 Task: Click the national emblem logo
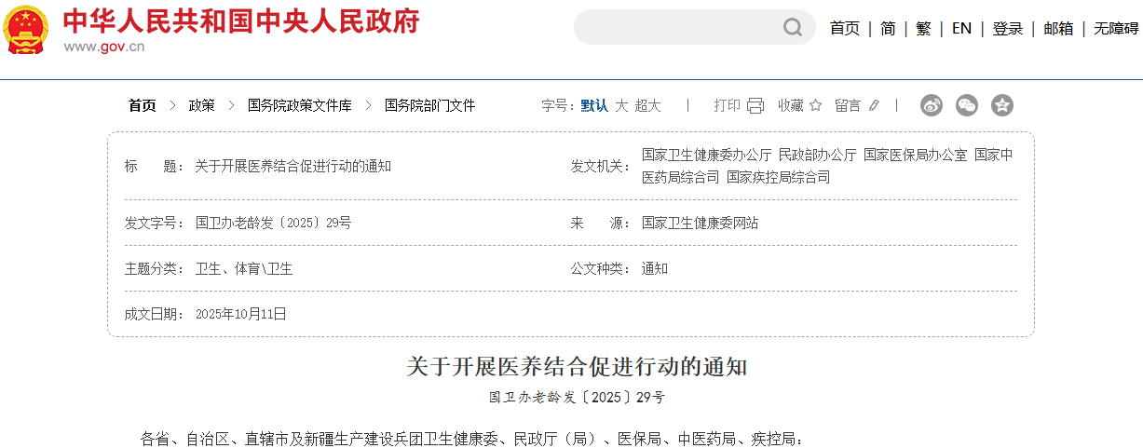pyautogui.click(x=26, y=29)
